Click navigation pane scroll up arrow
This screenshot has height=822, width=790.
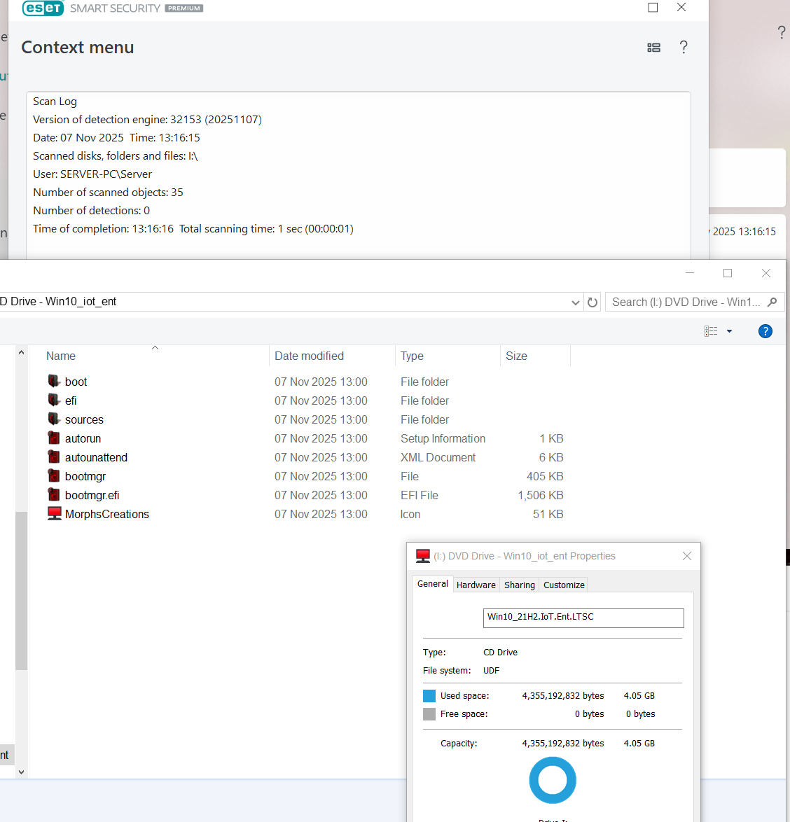[x=21, y=352]
